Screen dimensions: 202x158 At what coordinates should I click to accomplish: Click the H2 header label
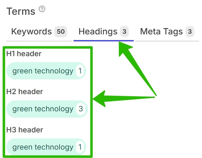(25, 92)
